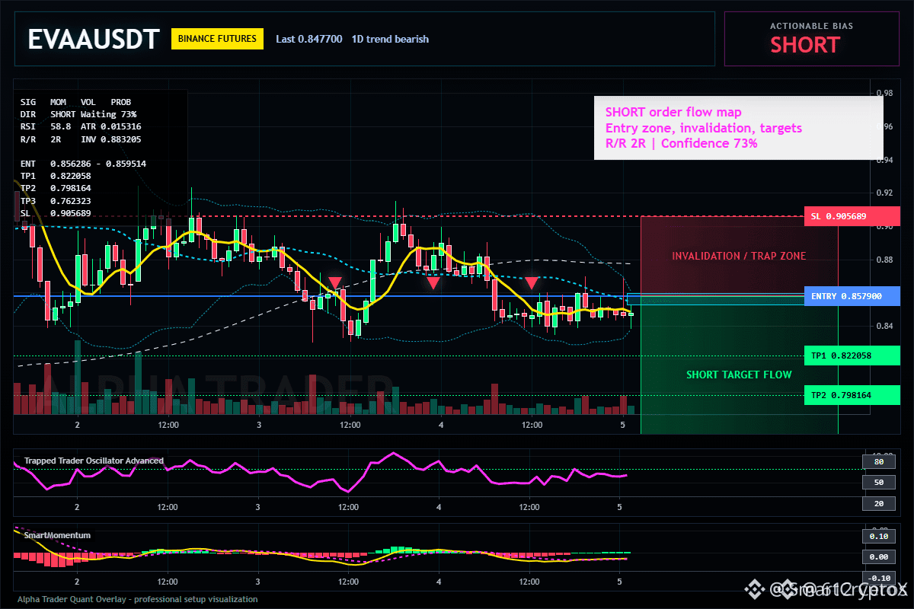The width and height of the screenshot is (914, 609).
Task: Click the 0.98 price axis label
Action: 884,93
